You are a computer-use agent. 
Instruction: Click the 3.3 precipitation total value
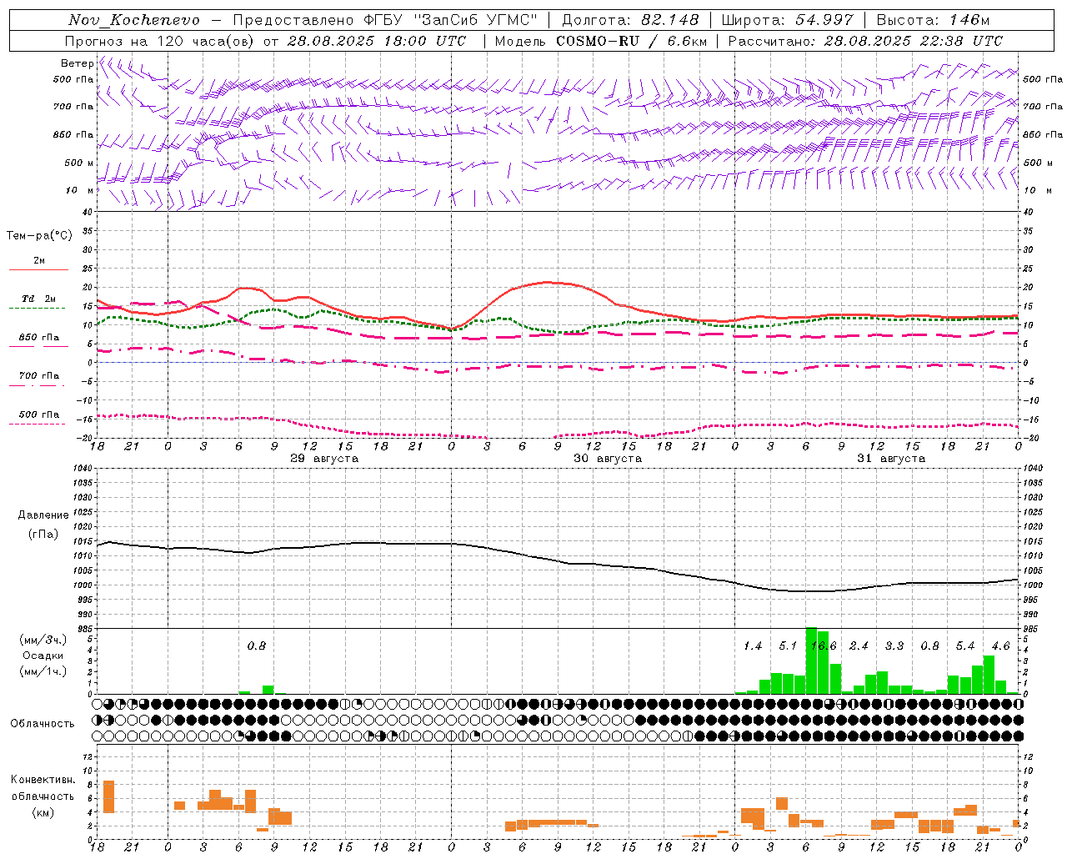[894, 646]
